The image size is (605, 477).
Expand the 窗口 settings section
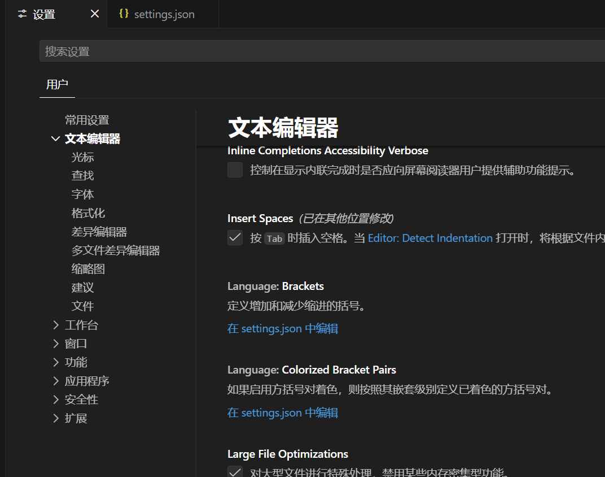pyautogui.click(x=75, y=343)
